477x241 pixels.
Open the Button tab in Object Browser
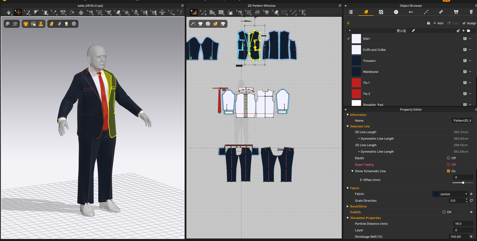[x=396, y=12]
